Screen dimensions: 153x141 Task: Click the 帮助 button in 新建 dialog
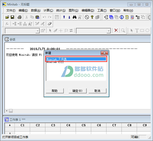[x=55, y=91]
